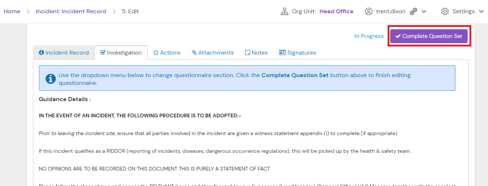Click the user profile avatar icon
This screenshot has height=186, width=488.
coord(368,11)
